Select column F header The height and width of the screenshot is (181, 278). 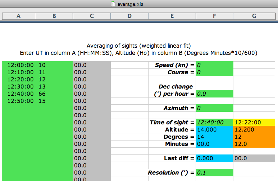[x=214, y=16]
